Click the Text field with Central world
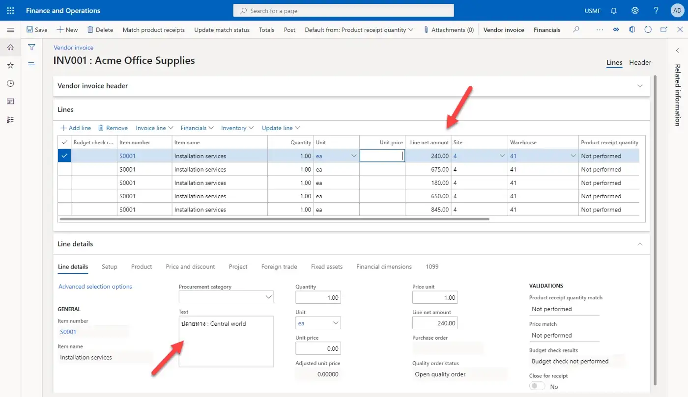 [x=226, y=342]
